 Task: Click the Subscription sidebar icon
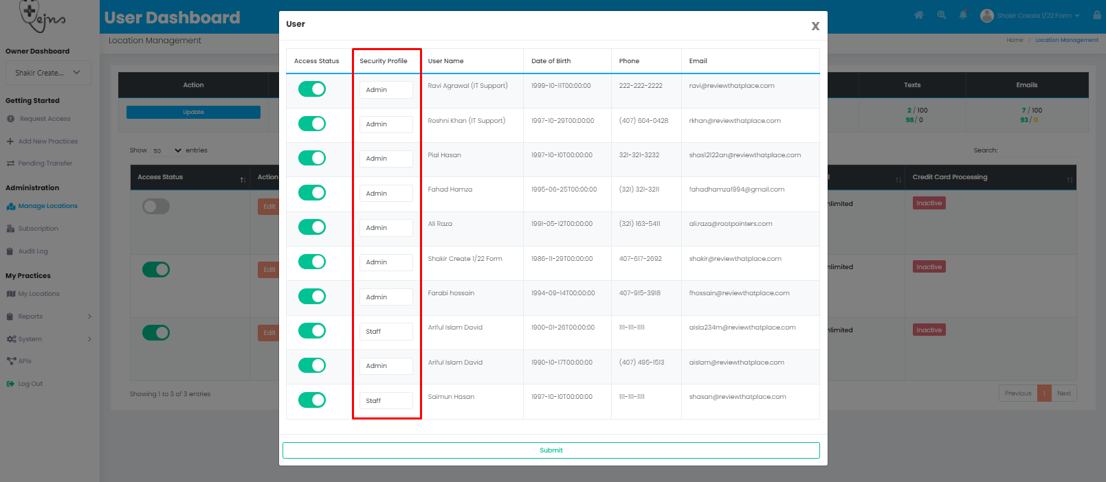10,229
